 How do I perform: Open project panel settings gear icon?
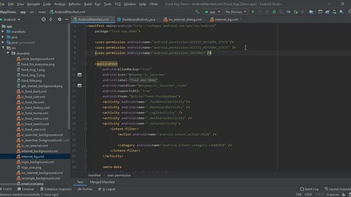pos(60,20)
